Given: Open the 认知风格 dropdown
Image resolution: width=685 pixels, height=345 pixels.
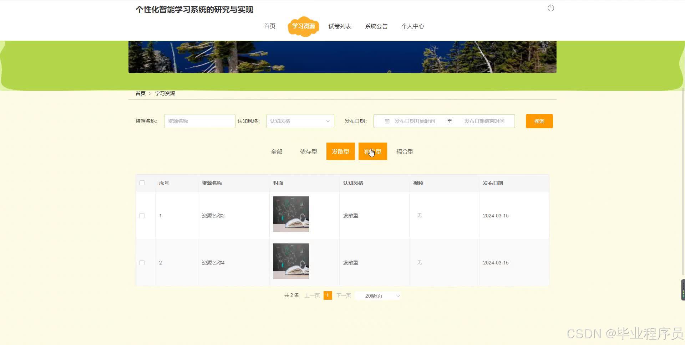Looking at the screenshot, I should 300,121.
